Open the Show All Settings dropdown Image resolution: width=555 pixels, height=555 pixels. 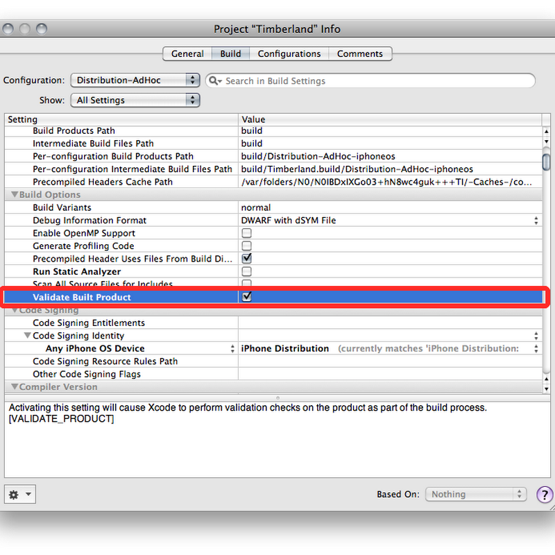coord(135,100)
